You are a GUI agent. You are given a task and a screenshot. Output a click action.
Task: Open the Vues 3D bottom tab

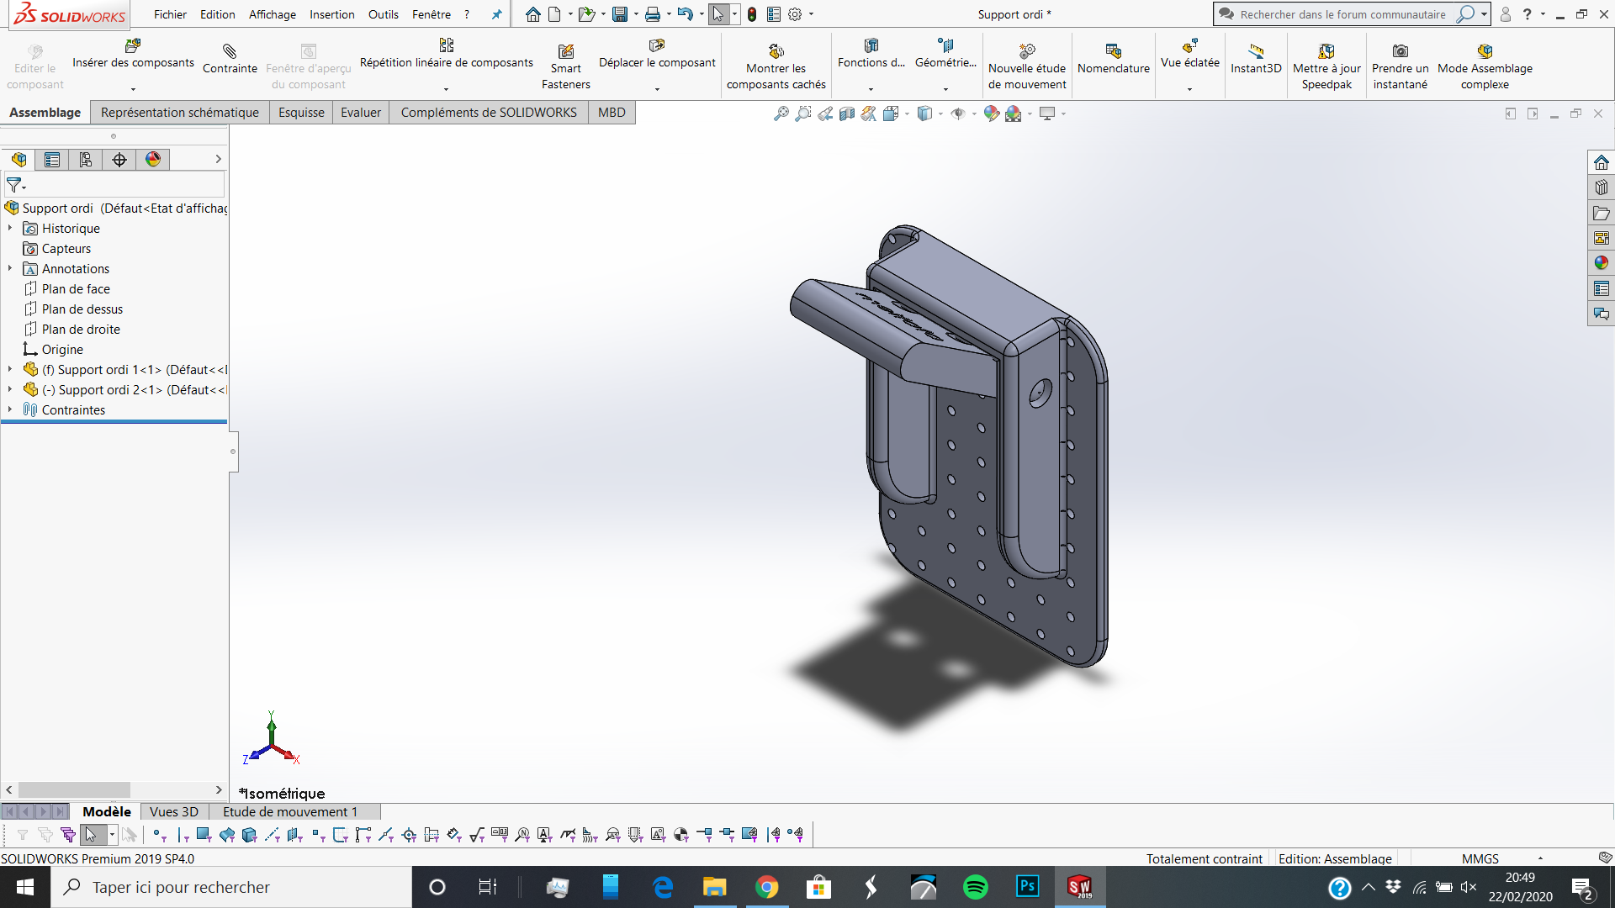(174, 812)
